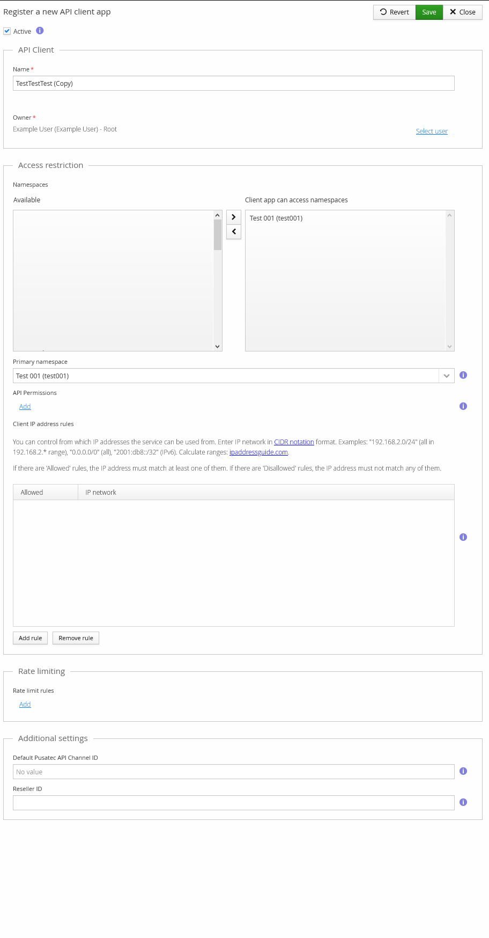Click the Revert button
The image size is (489, 938).
tap(394, 12)
